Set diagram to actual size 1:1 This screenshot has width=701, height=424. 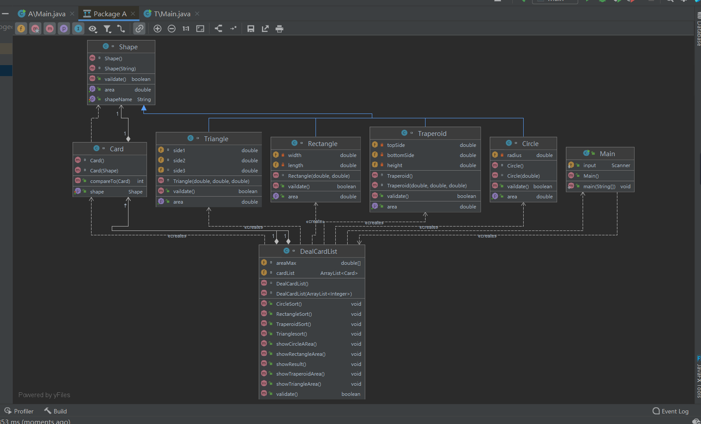(186, 29)
